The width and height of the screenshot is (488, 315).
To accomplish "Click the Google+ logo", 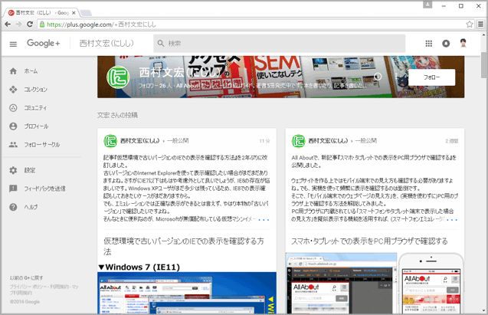I will tap(43, 43).
